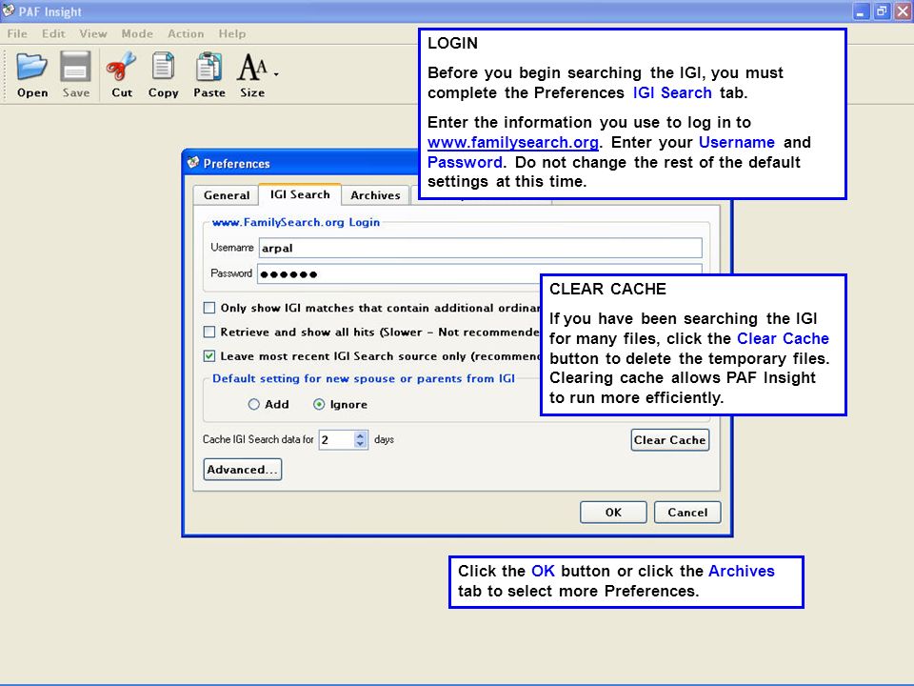This screenshot has width=914, height=686.
Task: Confirm preferences with OK button
Action: pyautogui.click(x=613, y=513)
